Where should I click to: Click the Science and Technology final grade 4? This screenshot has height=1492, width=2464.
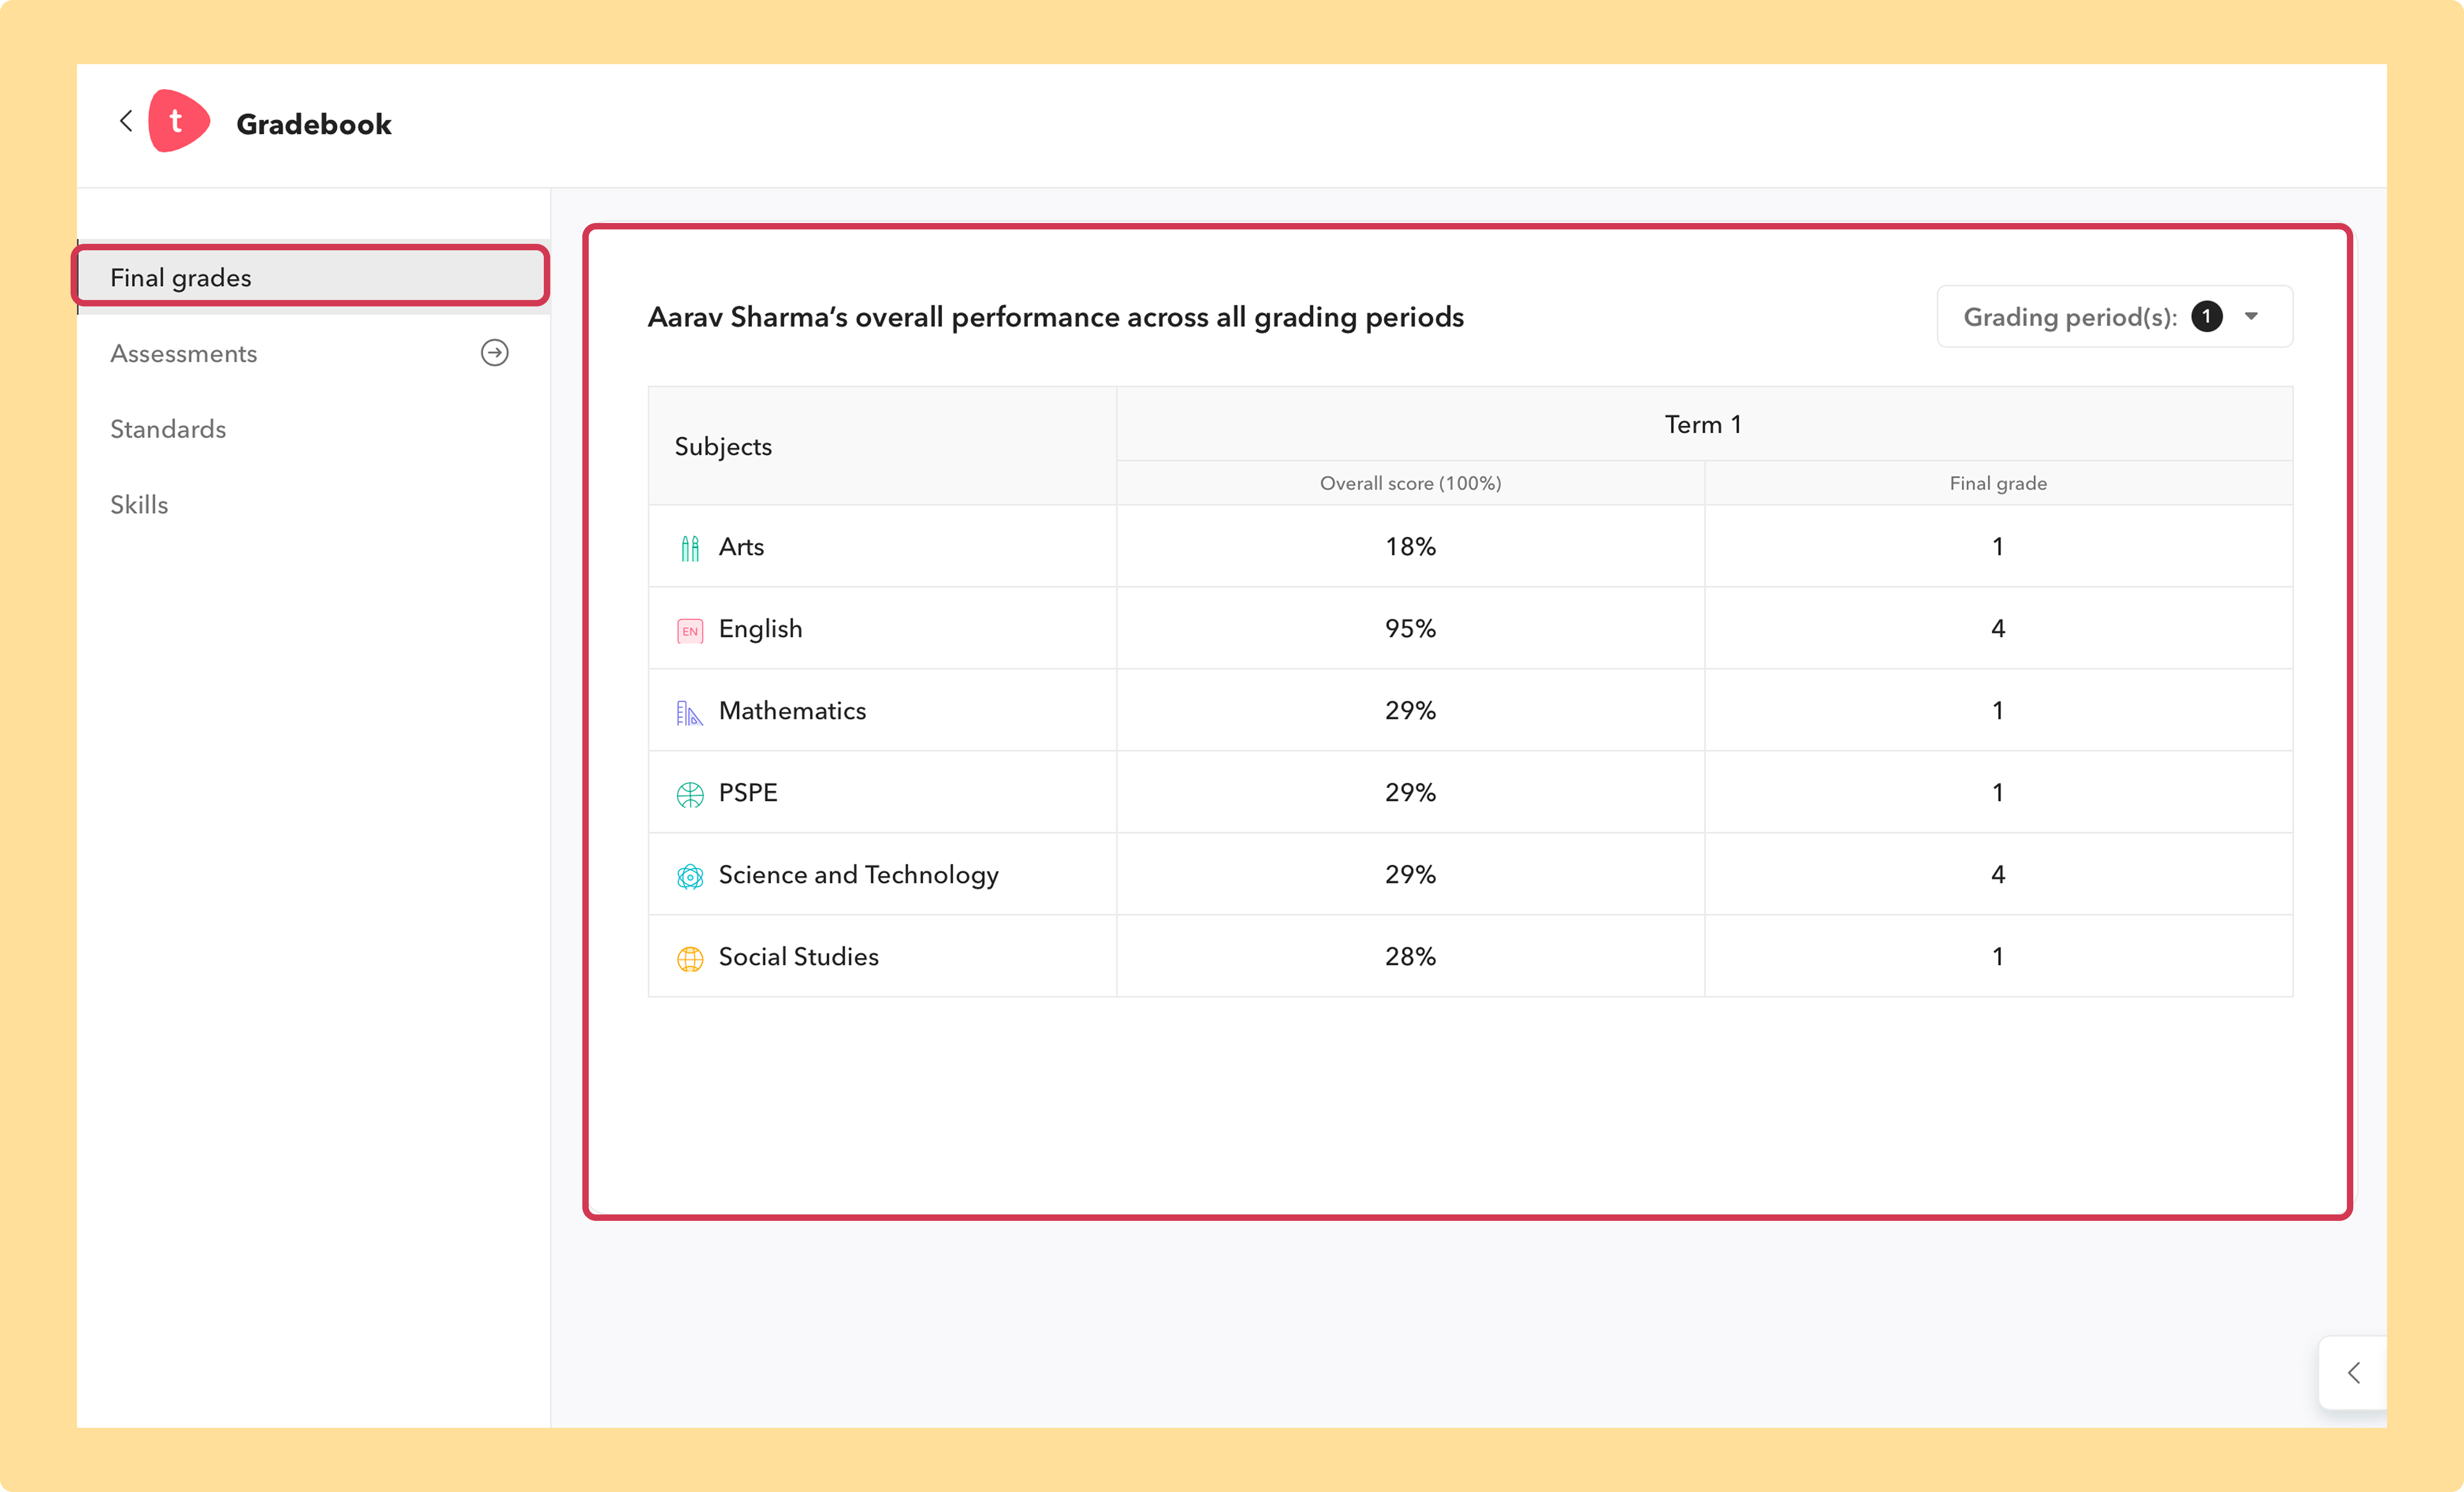(1998, 875)
